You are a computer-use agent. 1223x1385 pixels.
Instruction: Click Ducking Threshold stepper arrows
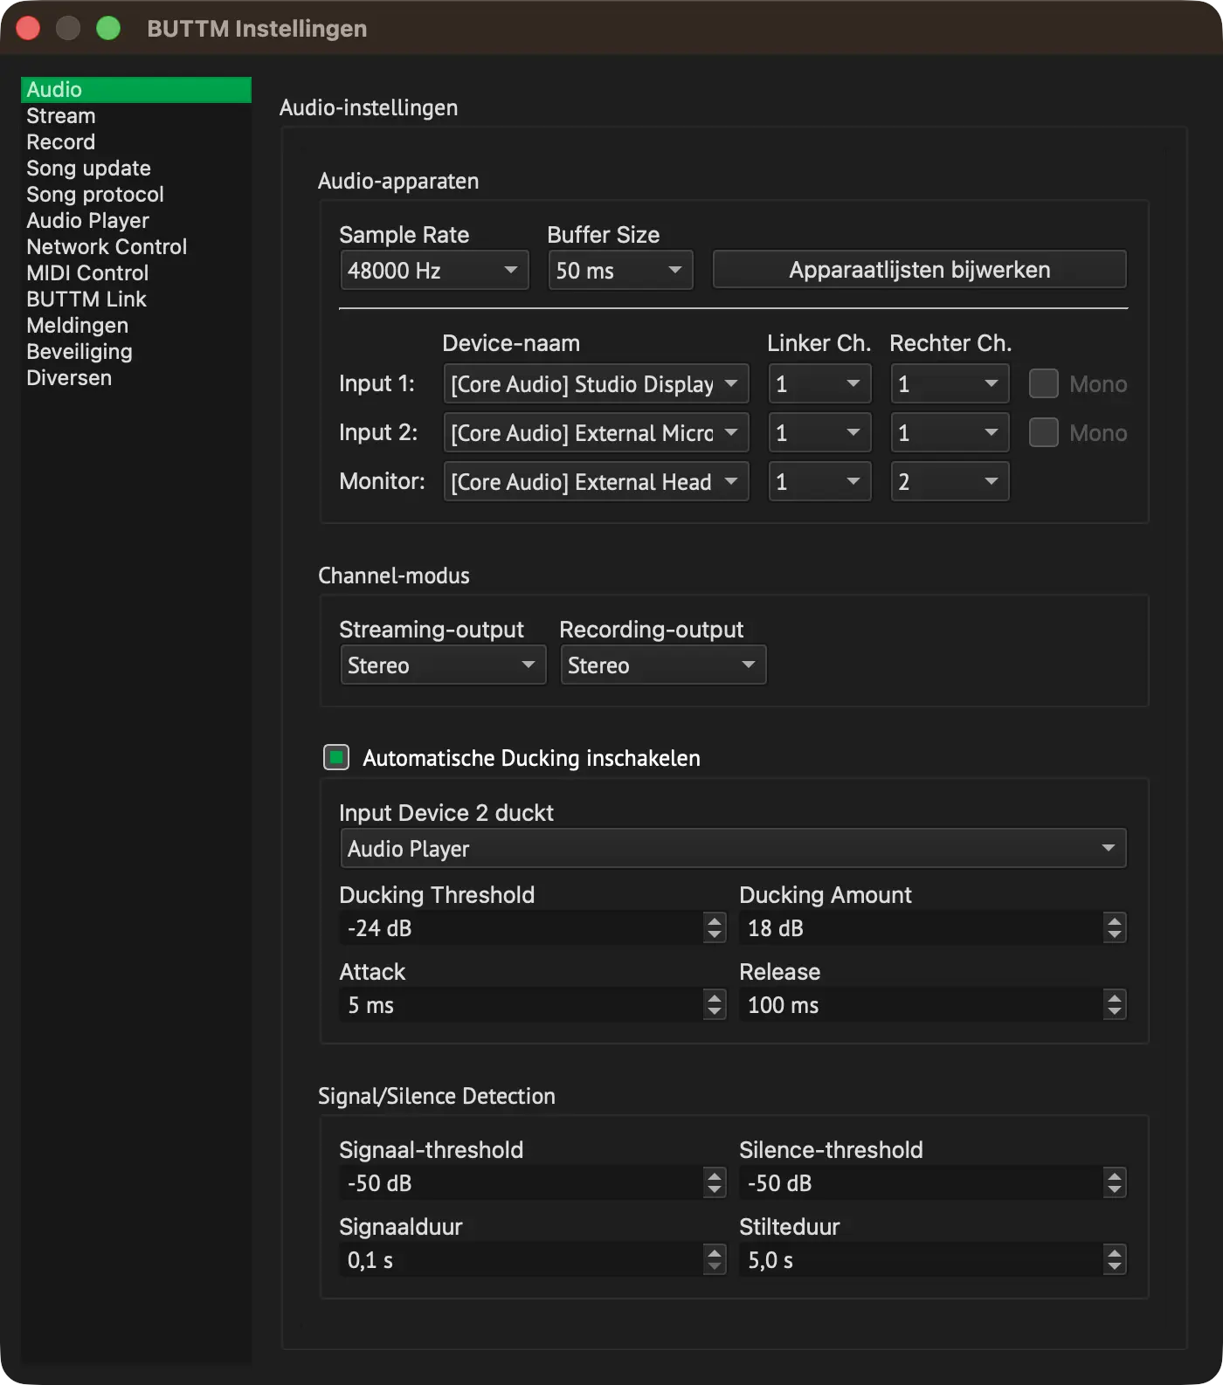coord(715,927)
